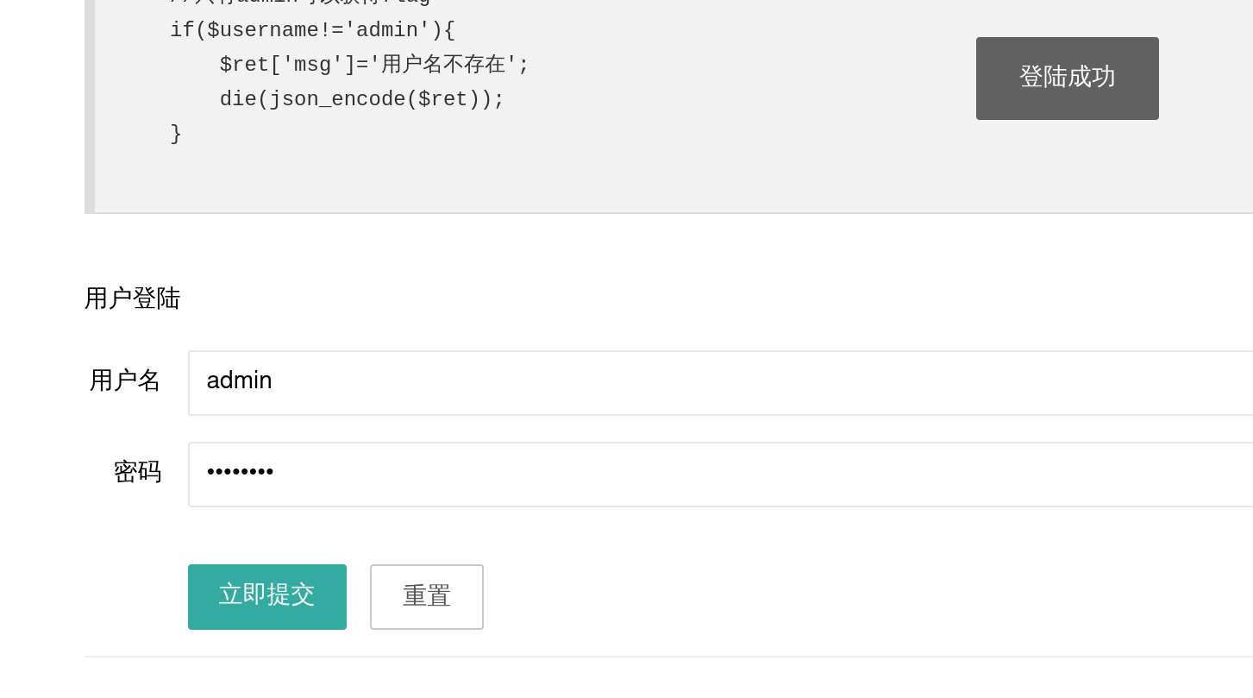Click the closing brace line in the code
Screen dimensions: 1253x698
coord(176,134)
